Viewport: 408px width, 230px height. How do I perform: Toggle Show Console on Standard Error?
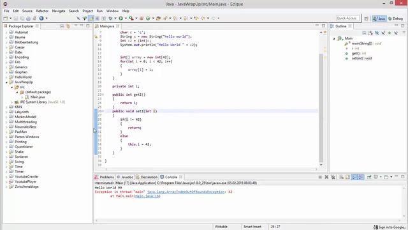click(x=361, y=177)
